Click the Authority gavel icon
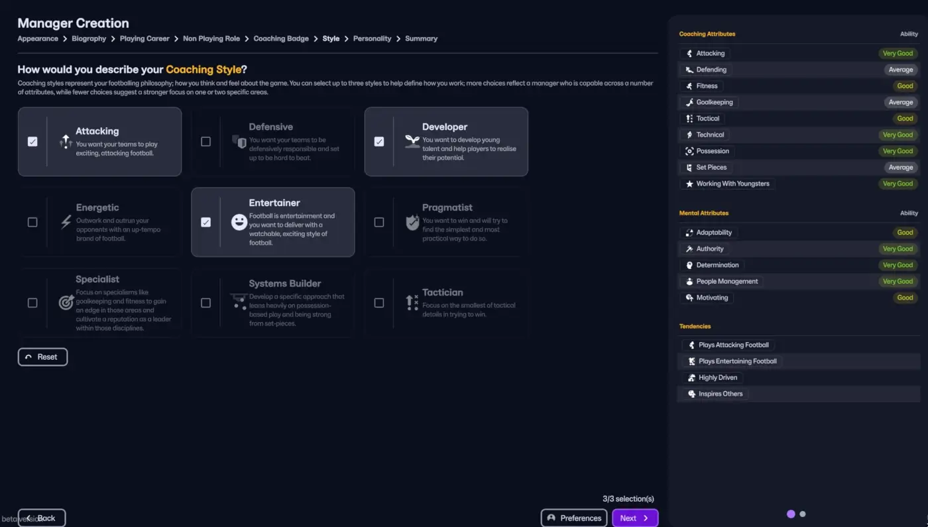The width and height of the screenshot is (928, 527). point(689,249)
